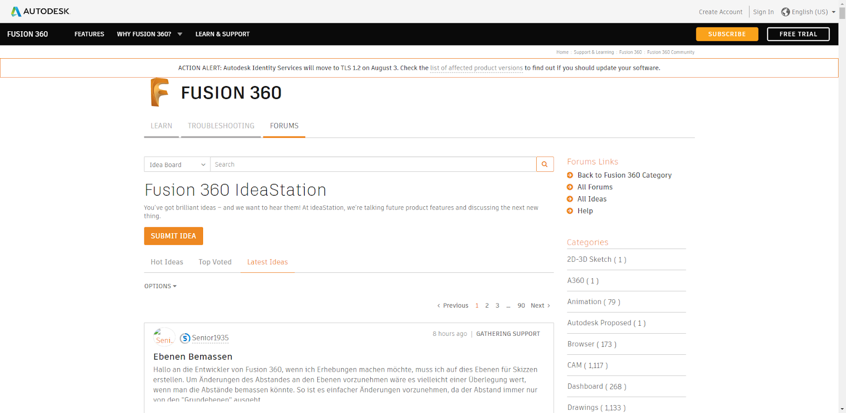Go to Back to Fusion 360 Category
The height and width of the screenshot is (413, 846).
coord(624,175)
